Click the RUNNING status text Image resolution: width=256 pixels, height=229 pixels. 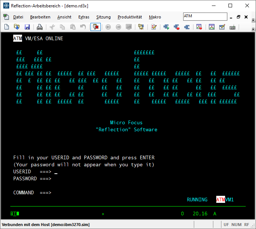197,200
